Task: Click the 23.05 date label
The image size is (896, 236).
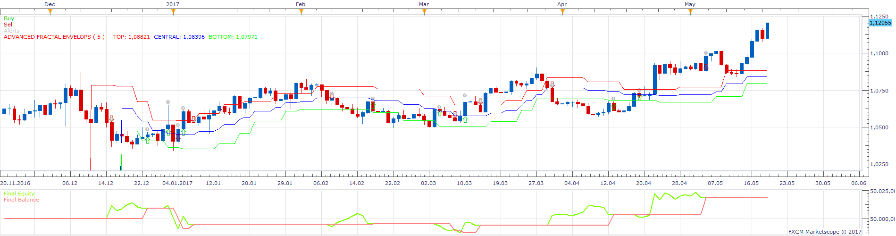Action: point(787,183)
